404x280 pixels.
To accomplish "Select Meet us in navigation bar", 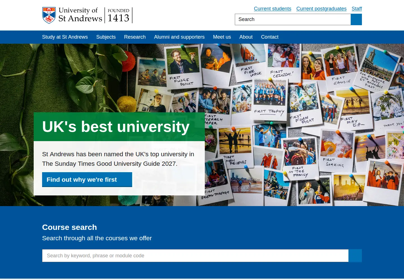I will point(222,37).
